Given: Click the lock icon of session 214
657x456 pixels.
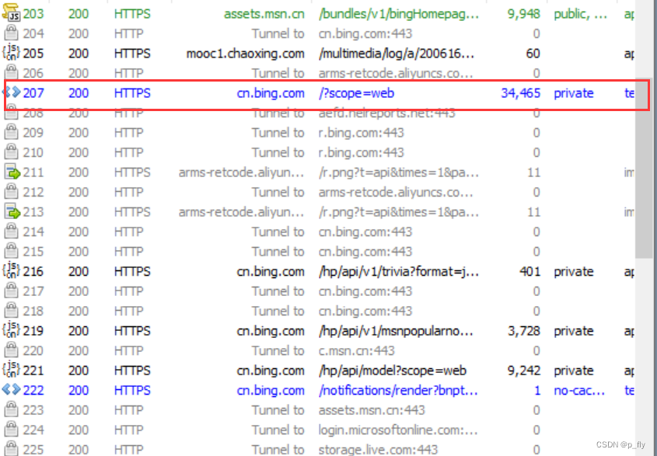Looking at the screenshot, I should point(11,231).
